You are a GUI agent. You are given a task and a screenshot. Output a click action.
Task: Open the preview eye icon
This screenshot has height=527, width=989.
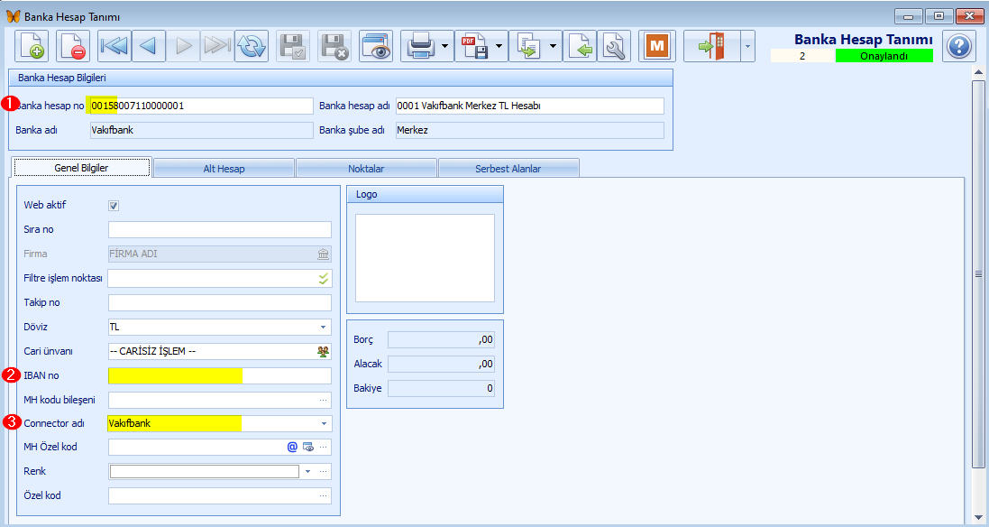(376, 46)
